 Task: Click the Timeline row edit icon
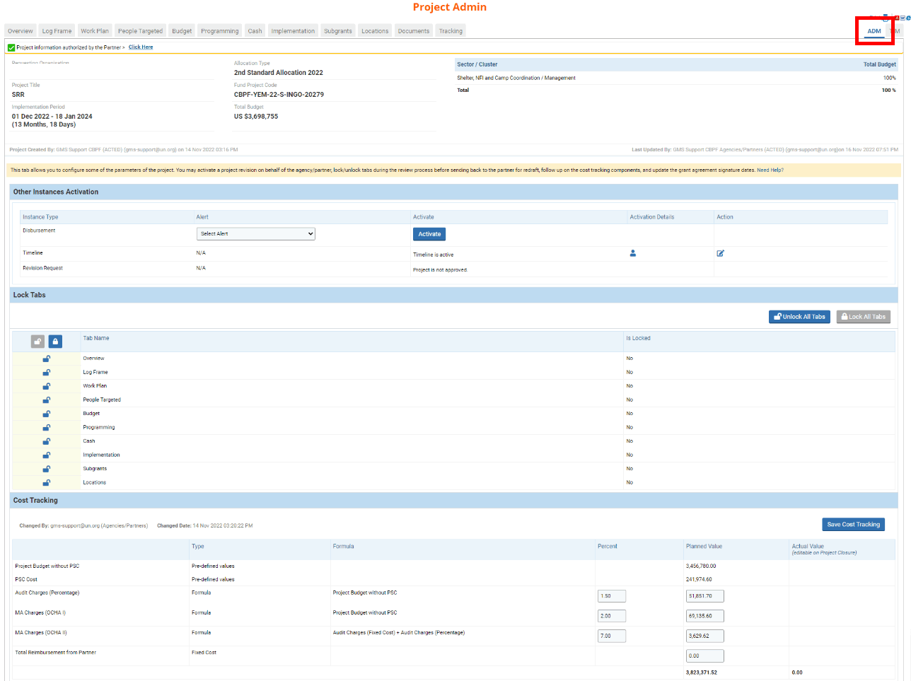click(x=720, y=253)
